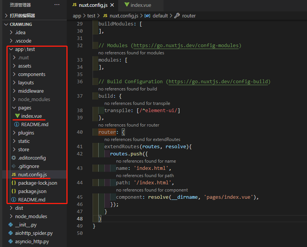Open README.md inside the pages folder
Screen dimensions: 307x247
35,125
